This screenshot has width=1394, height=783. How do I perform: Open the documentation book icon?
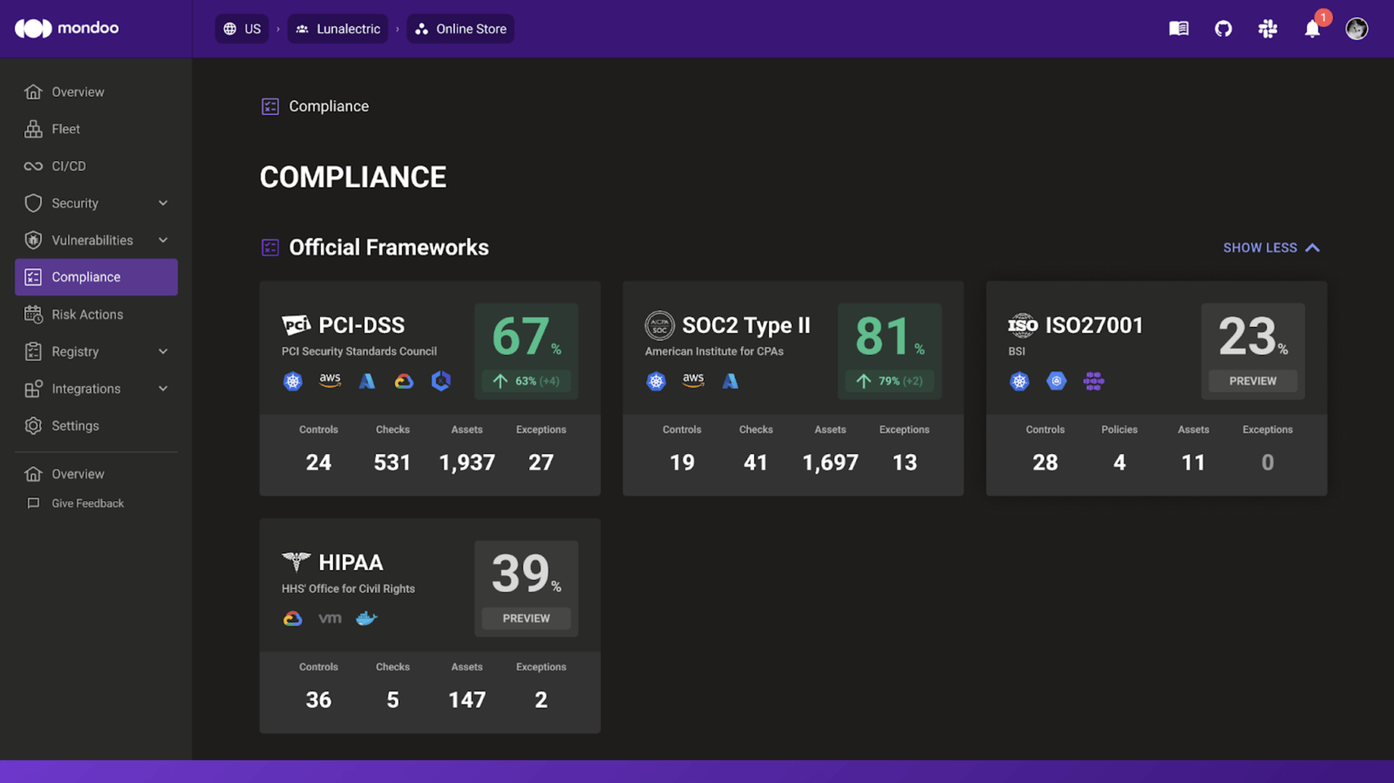click(x=1179, y=29)
